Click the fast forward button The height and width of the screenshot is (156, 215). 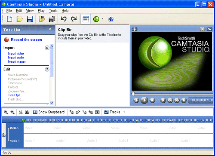coord(177,100)
